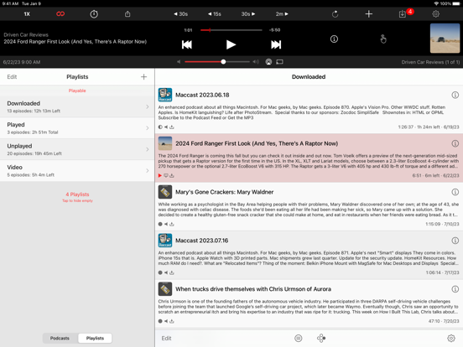Open the AirPlay audio icon
Screen dimensions: 463x347
click(268, 62)
